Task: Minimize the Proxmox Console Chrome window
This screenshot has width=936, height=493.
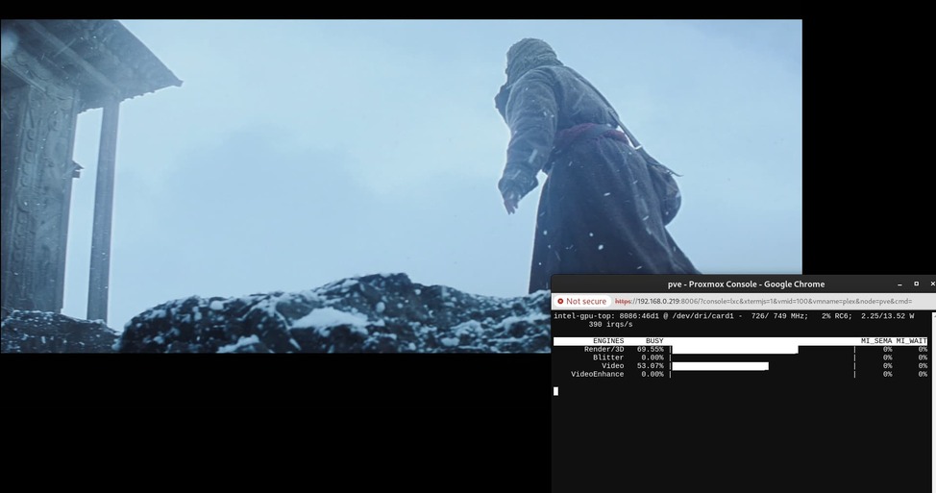Action: (x=900, y=284)
